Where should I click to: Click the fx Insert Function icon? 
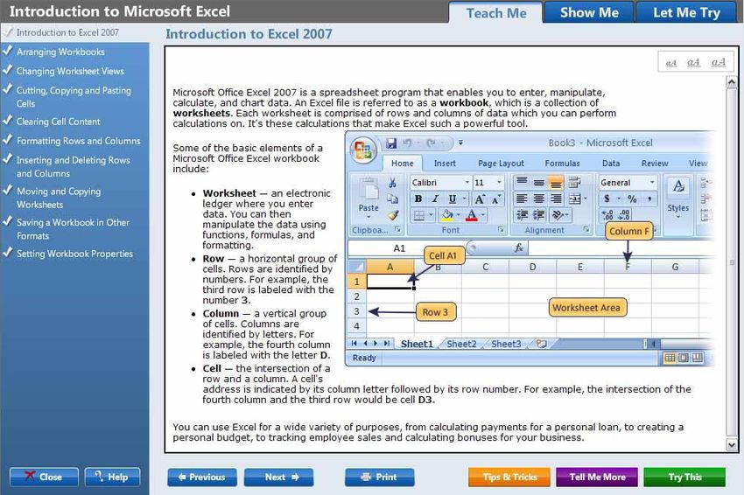tap(519, 248)
